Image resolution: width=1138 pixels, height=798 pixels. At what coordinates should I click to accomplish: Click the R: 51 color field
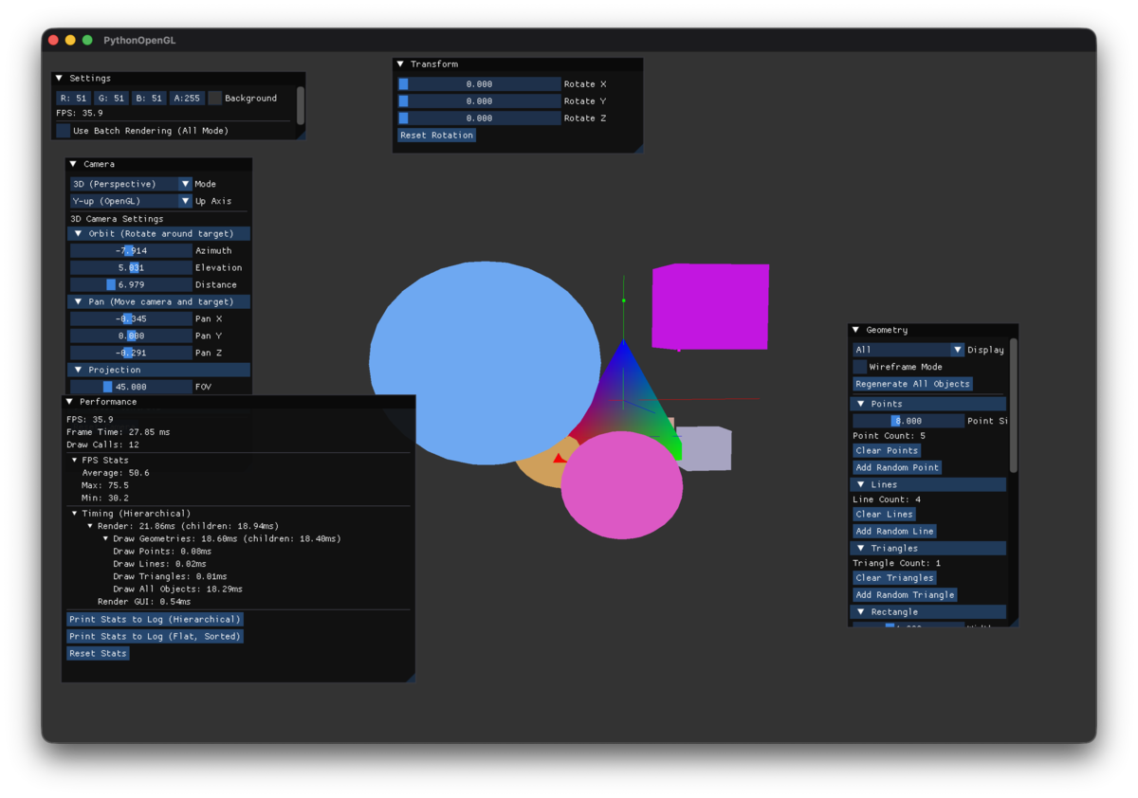click(x=73, y=99)
